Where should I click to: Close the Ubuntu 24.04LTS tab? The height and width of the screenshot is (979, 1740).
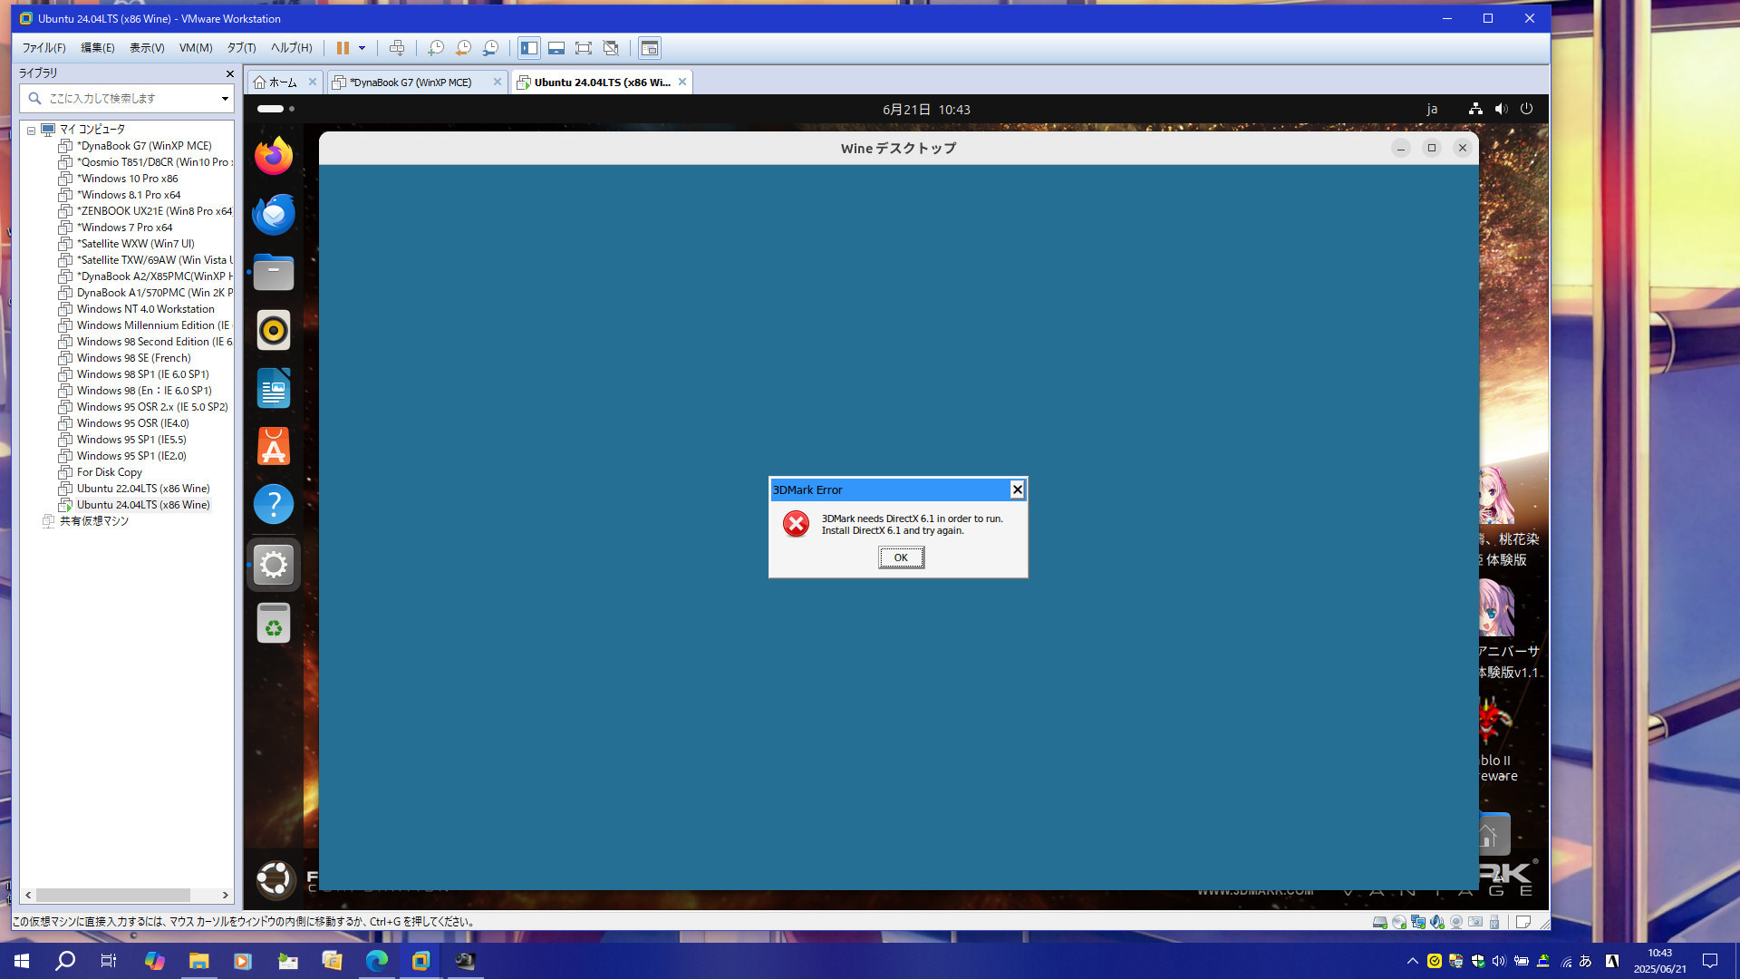point(682,82)
